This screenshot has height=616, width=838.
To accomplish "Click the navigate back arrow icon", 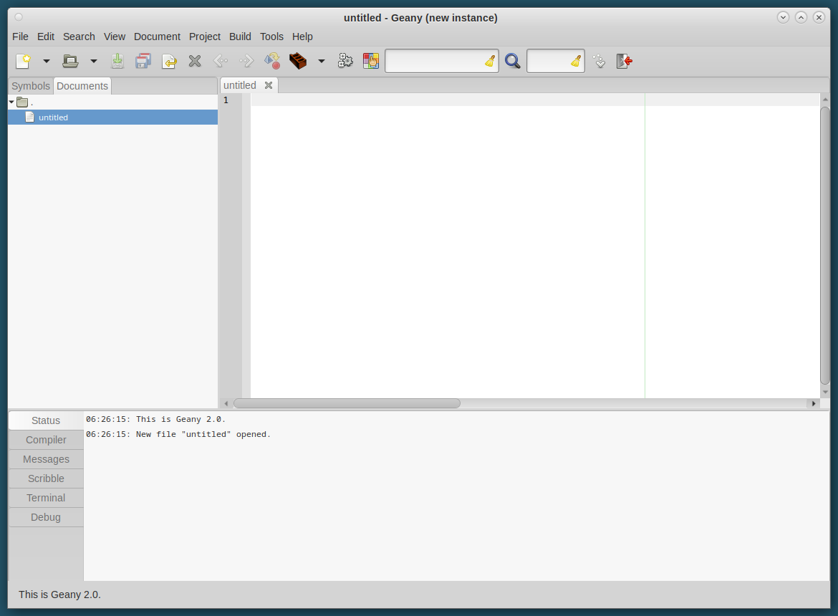I will pos(221,61).
